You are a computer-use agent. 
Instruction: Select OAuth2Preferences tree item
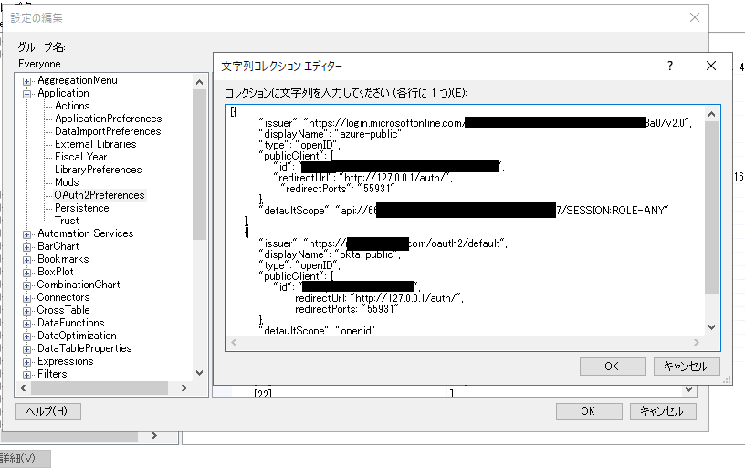pos(100,195)
